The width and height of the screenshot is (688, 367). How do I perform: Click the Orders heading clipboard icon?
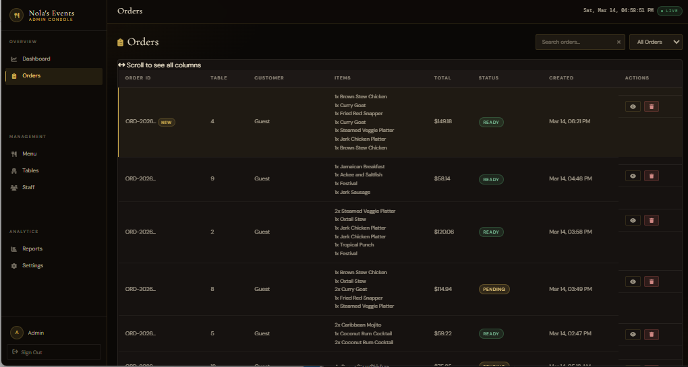(120, 42)
